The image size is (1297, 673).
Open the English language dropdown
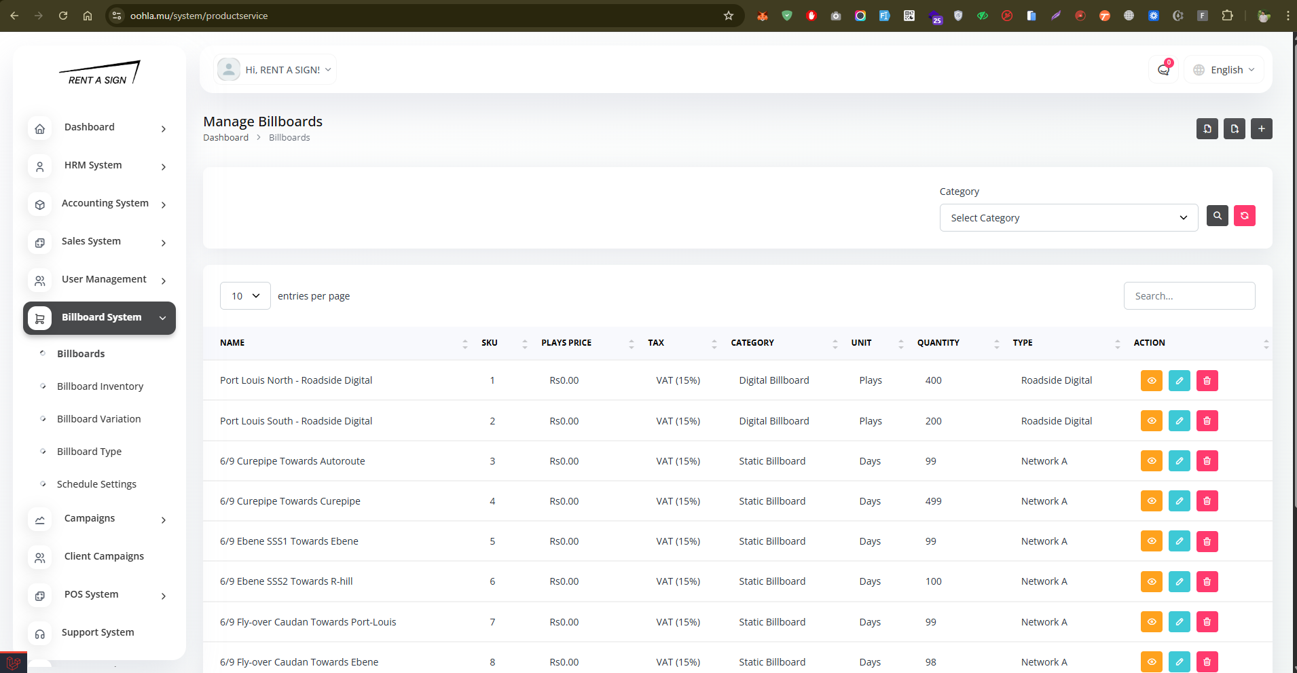(1224, 70)
